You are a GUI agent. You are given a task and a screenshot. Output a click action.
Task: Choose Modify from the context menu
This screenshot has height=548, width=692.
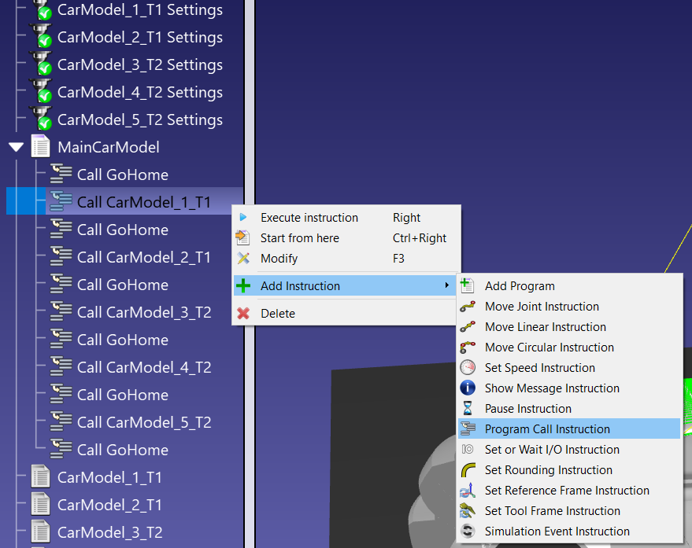pyautogui.click(x=279, y=259)
